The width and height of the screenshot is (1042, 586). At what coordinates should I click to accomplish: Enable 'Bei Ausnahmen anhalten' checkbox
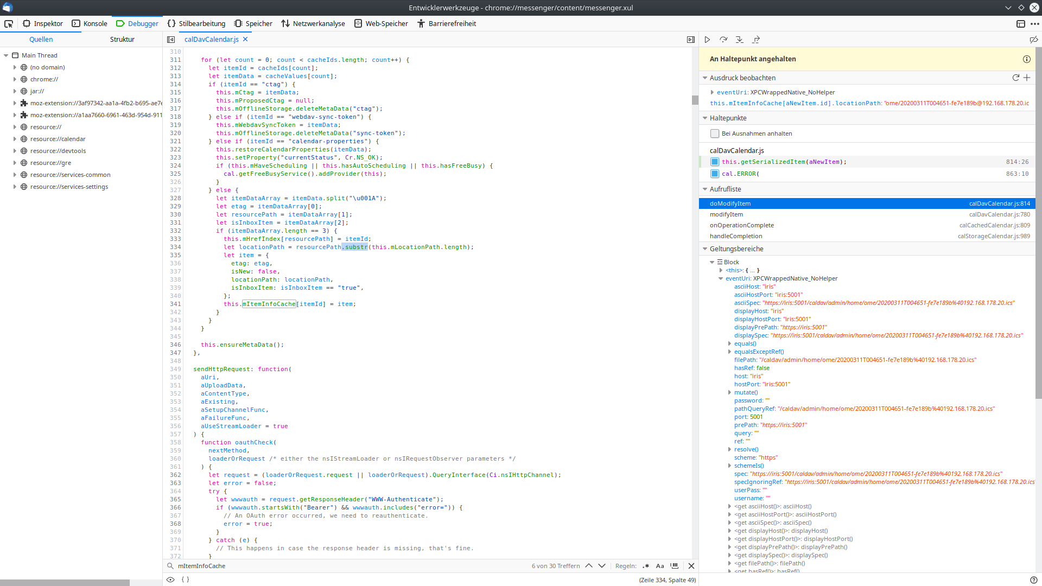[715, 133]
